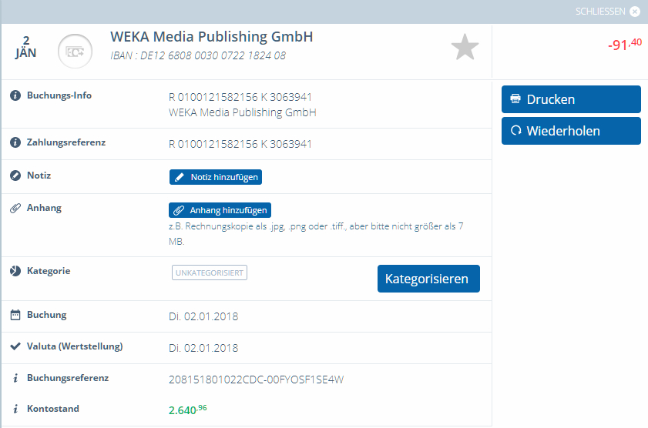This screenshot has width=648, height=428.
Task: Click the WEKA Media Publishing GmbH title
Action: (x=212, y=37)
